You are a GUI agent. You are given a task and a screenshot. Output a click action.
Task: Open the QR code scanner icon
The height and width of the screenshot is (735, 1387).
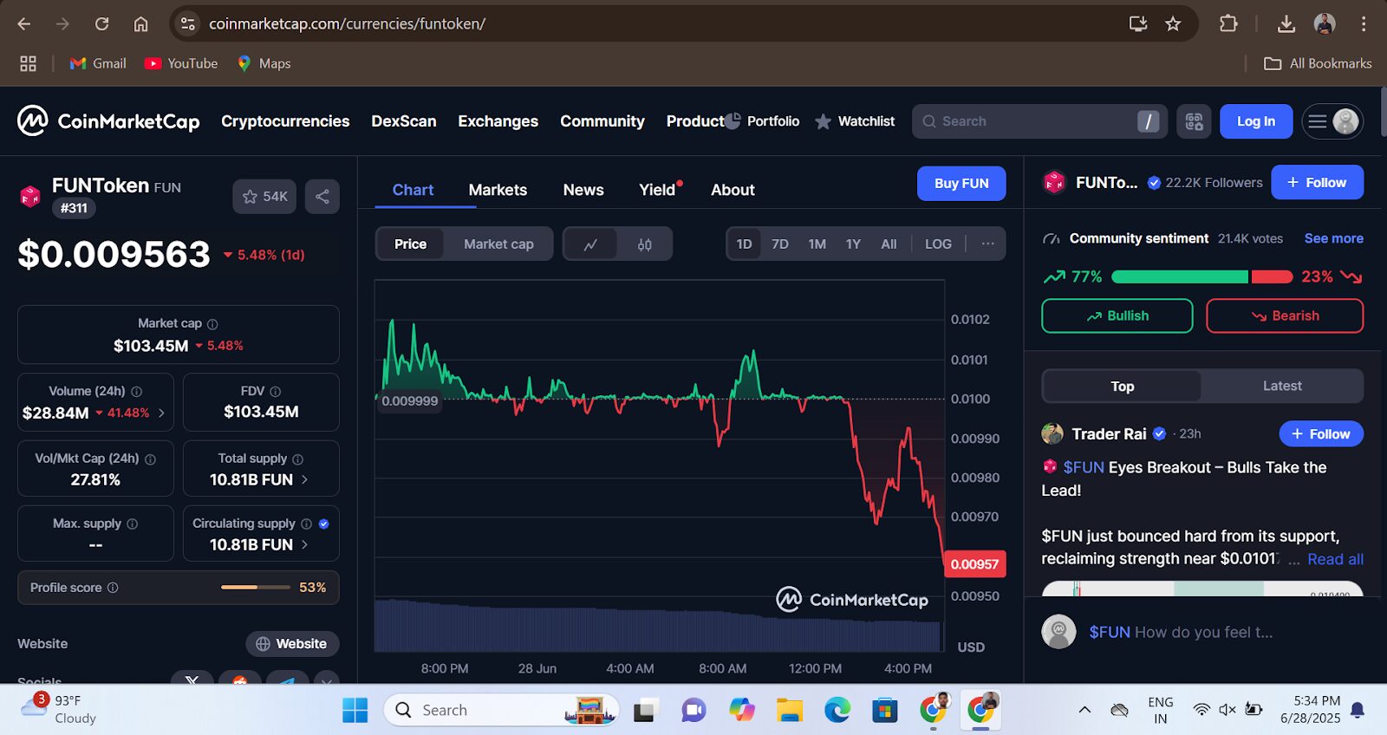pos(1194,121)
